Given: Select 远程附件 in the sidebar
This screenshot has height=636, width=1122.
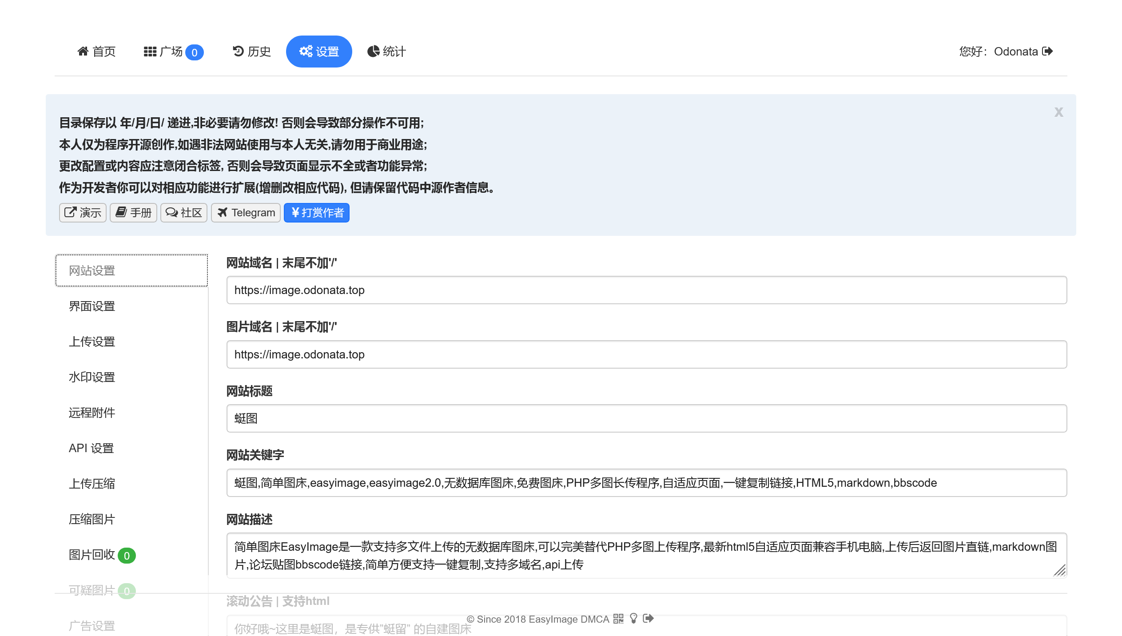Looking at the screenshot, I should click(x=131, y=413).
